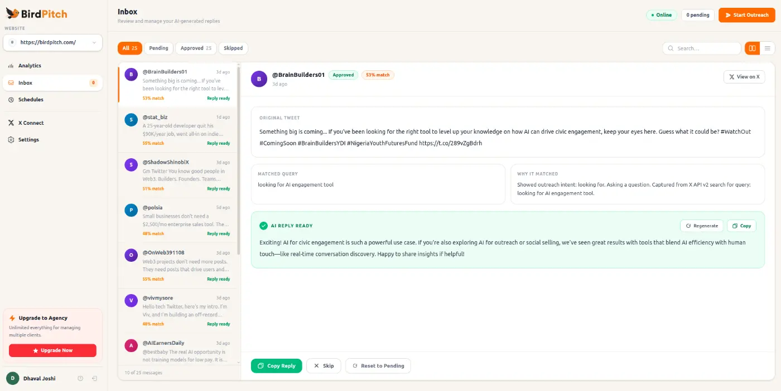Image resolution: width=781 pixels, height=391 pixels.
Task: Click the Inbox count badge in sidebar
Action: coord(93,83)
